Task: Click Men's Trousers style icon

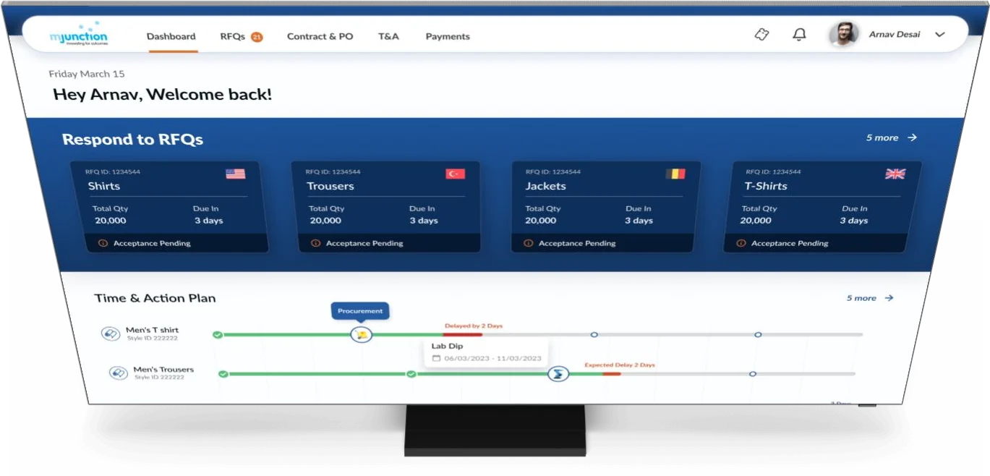Action: click(x=118, y=373)
